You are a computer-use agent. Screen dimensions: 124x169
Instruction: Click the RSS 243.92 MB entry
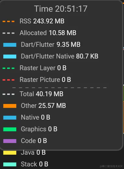click(42, 21)
